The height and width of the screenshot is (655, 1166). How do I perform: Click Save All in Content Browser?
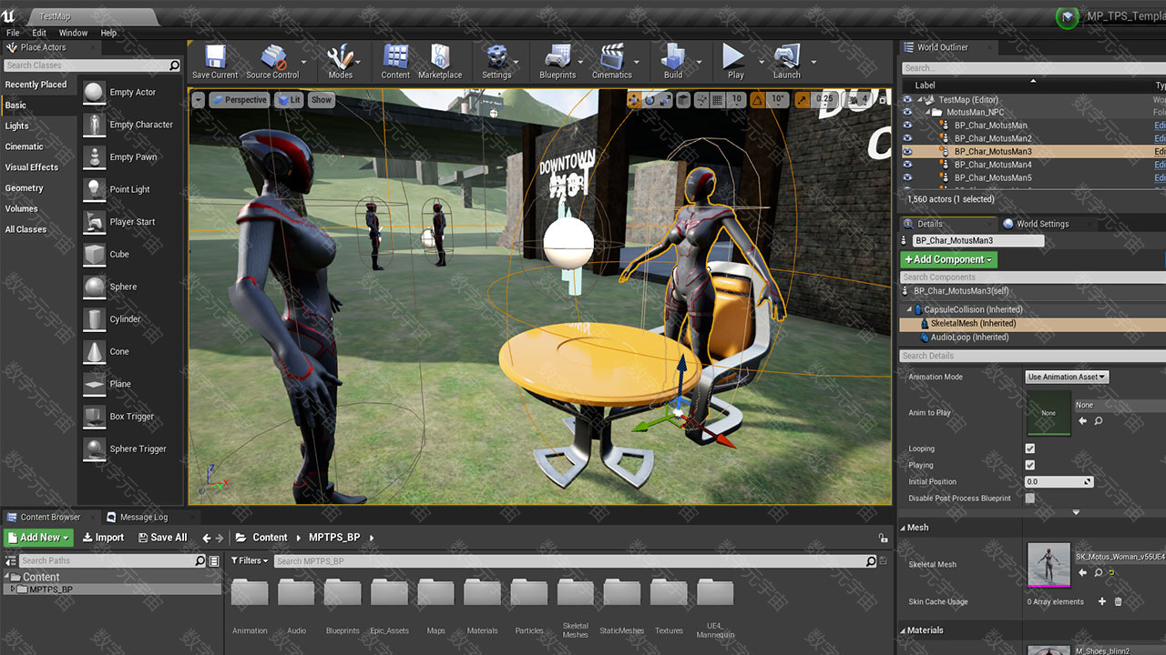163,538
